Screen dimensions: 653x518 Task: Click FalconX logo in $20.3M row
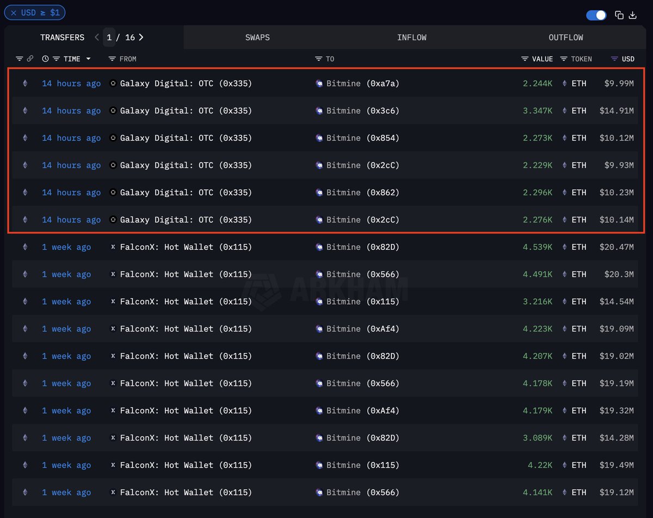pos(113,274)
